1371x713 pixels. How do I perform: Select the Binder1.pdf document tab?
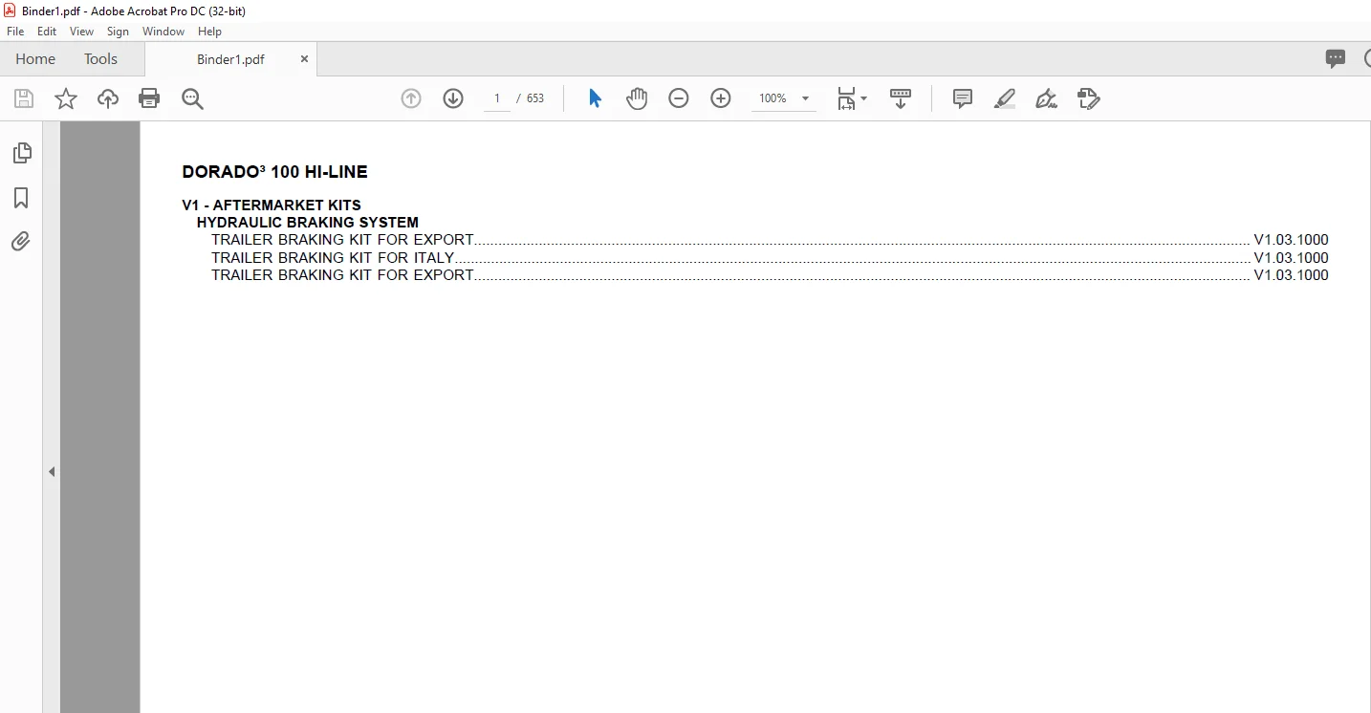(230, 59)
